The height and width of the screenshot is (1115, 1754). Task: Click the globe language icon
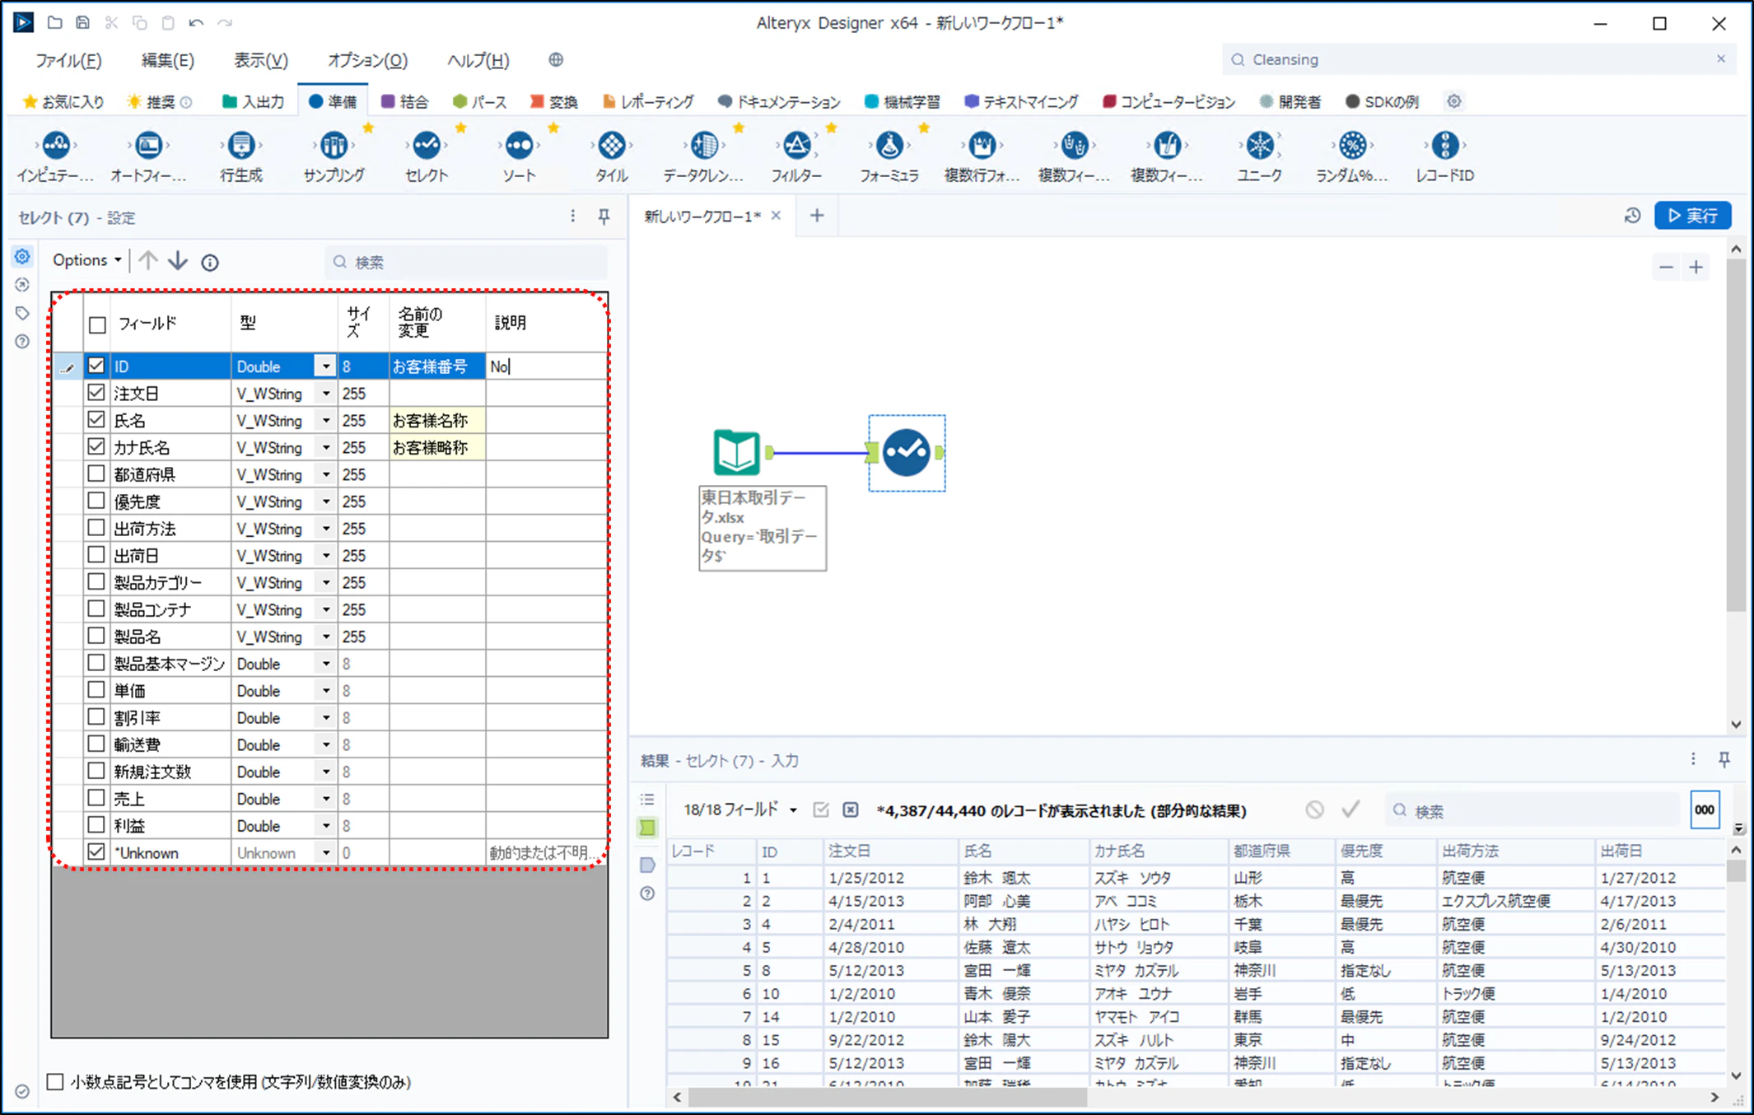pos(556,59)
